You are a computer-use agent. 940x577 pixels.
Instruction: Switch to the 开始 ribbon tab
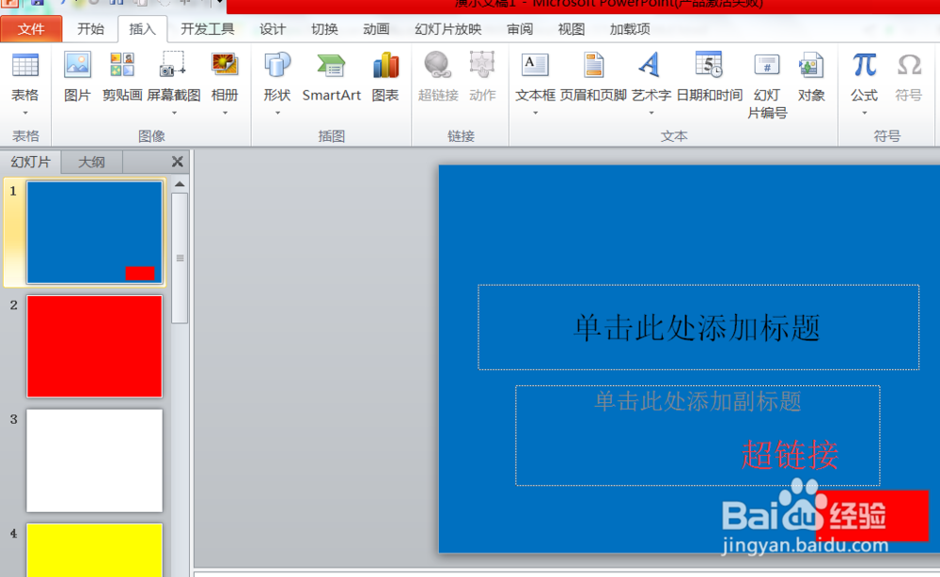click(x=90, y=29)
